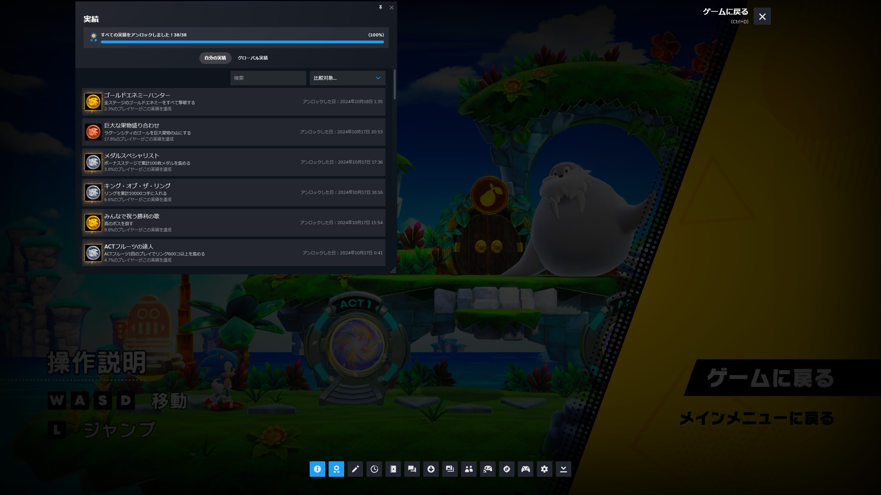The width and height of the screenshot is (881, 495).
Task: Click the ゲームに戻る X button
Action: [762, 16]
